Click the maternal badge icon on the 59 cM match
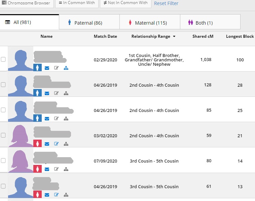The image size is (255, 201). pyautogui.click(x=37, y=144)
